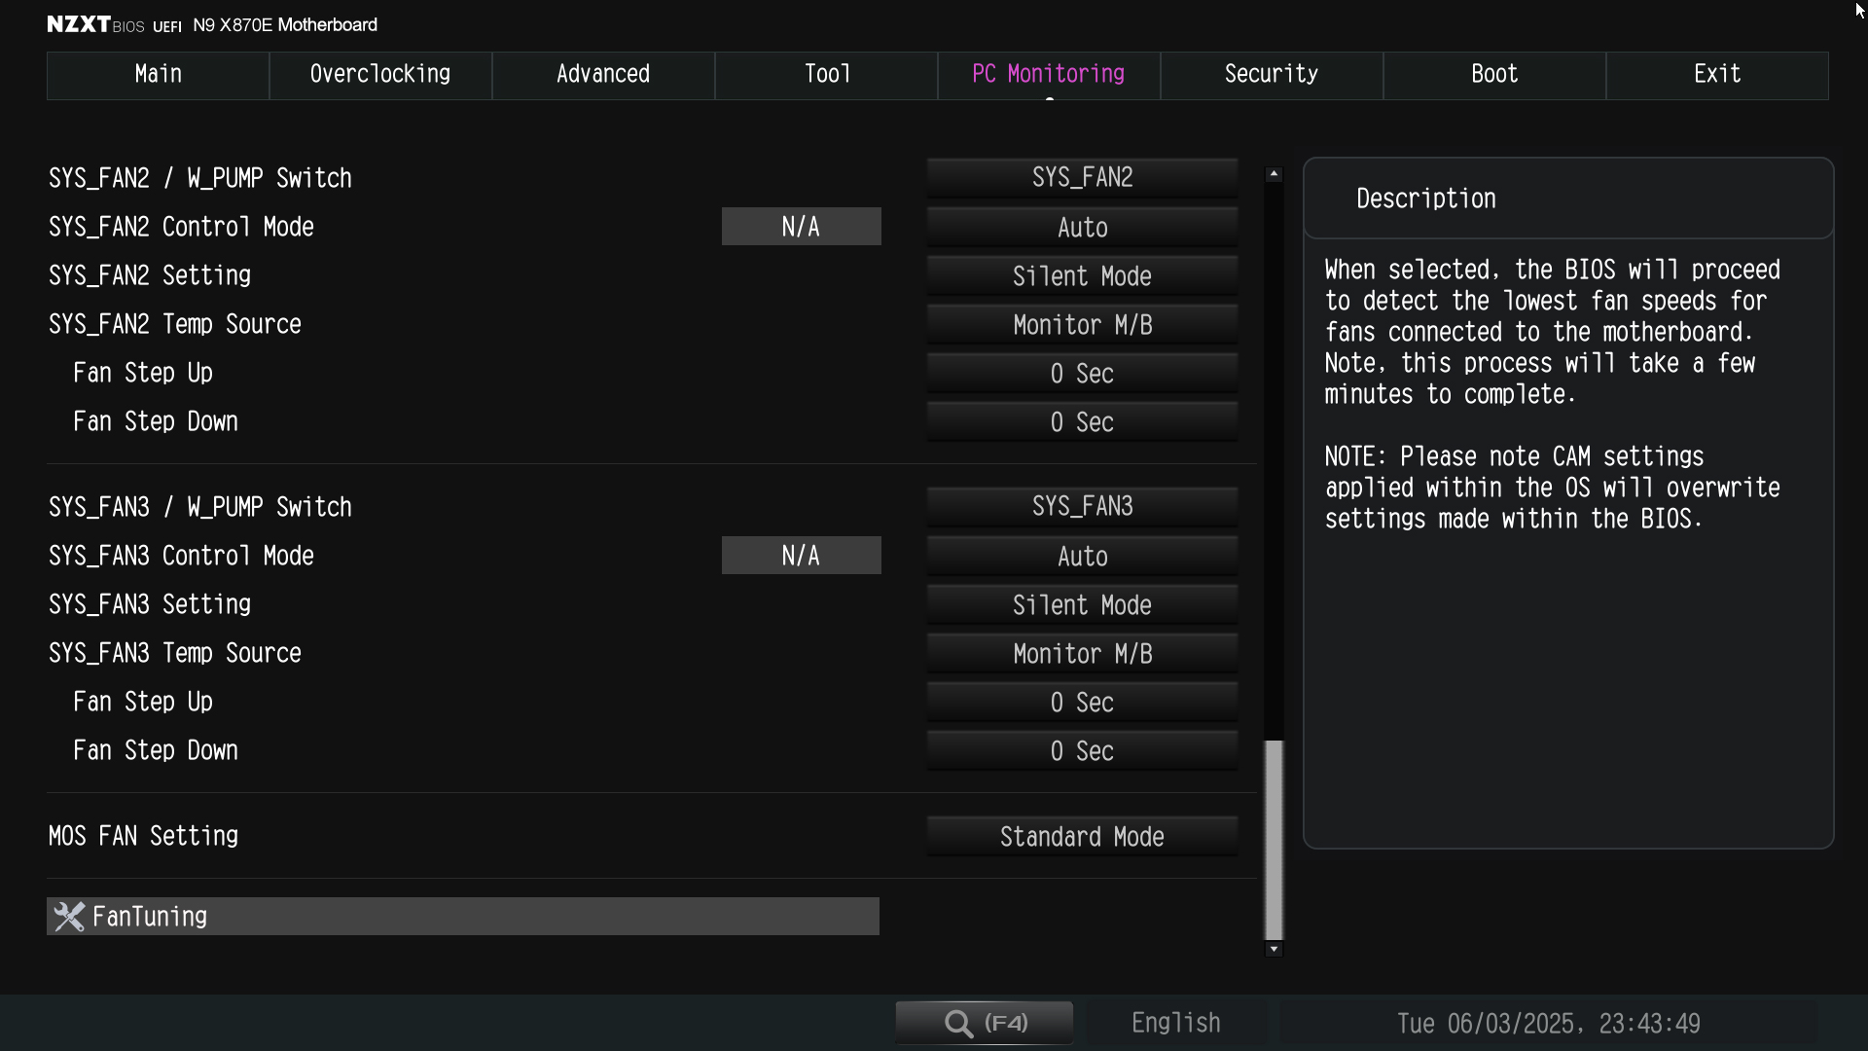Click the FanTuning wrench icon

click(x=69, y=917)
